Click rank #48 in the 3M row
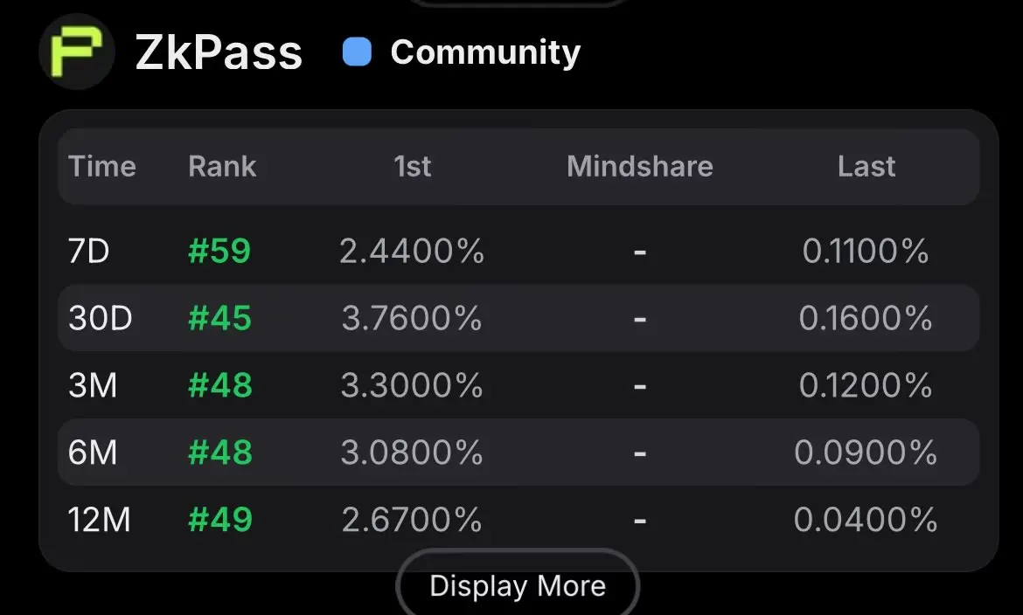The image size is (1023, 615). pos(219,385)
